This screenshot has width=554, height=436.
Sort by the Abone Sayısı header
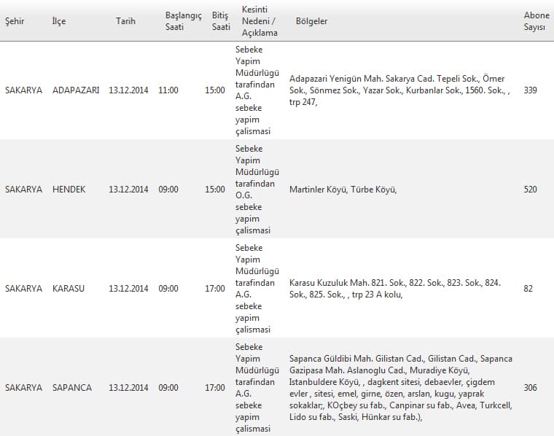pos(537,21)
